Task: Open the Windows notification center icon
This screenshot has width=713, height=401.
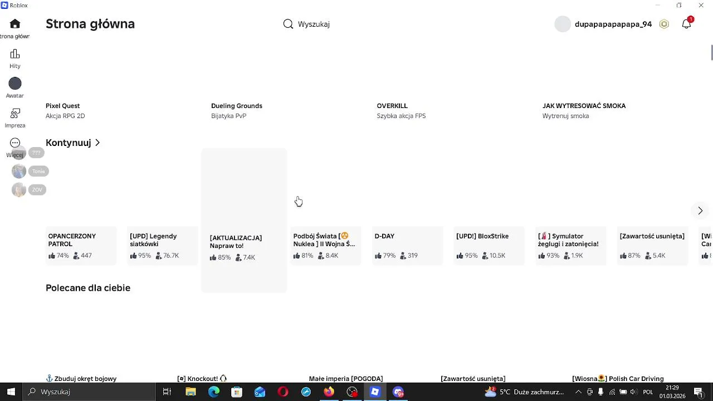Action: pyautogui.click(x=699, y=392)
